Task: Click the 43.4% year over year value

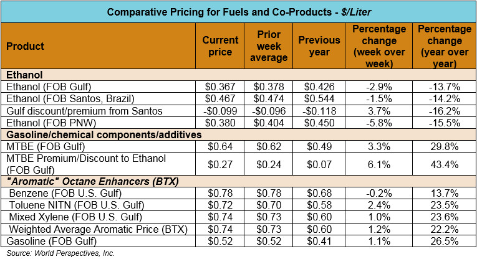Action: coord(443,164)
